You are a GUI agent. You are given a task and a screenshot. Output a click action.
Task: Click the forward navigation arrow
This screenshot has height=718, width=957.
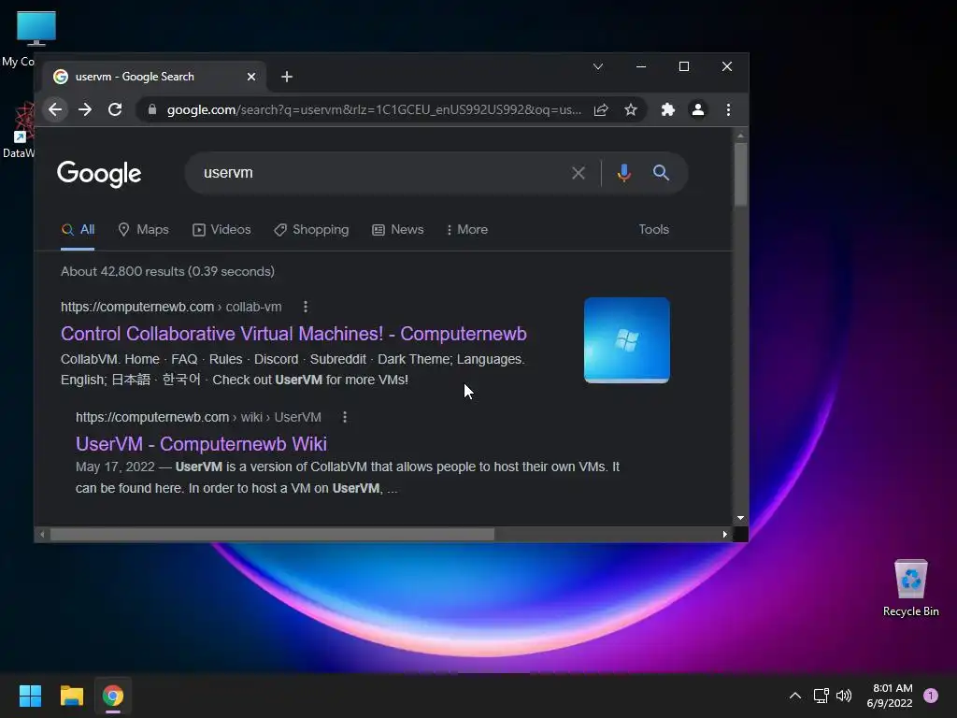tap(85, 110)
